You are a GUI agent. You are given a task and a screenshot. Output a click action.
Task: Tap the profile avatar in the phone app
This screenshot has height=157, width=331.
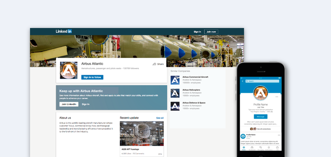pyautogui.click(x=261, y=93)
